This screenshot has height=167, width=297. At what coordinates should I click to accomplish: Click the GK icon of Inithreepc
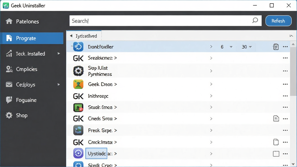tap(78, 96)
